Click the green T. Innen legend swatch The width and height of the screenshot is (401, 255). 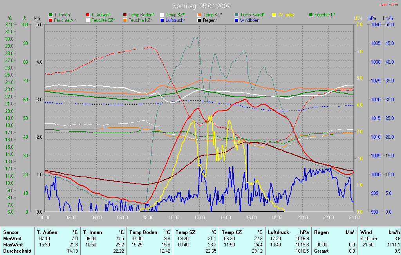tap(51, 15)
